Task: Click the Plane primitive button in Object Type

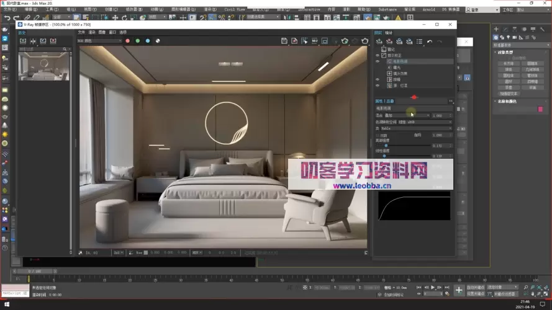Action: tap(532, 87)
